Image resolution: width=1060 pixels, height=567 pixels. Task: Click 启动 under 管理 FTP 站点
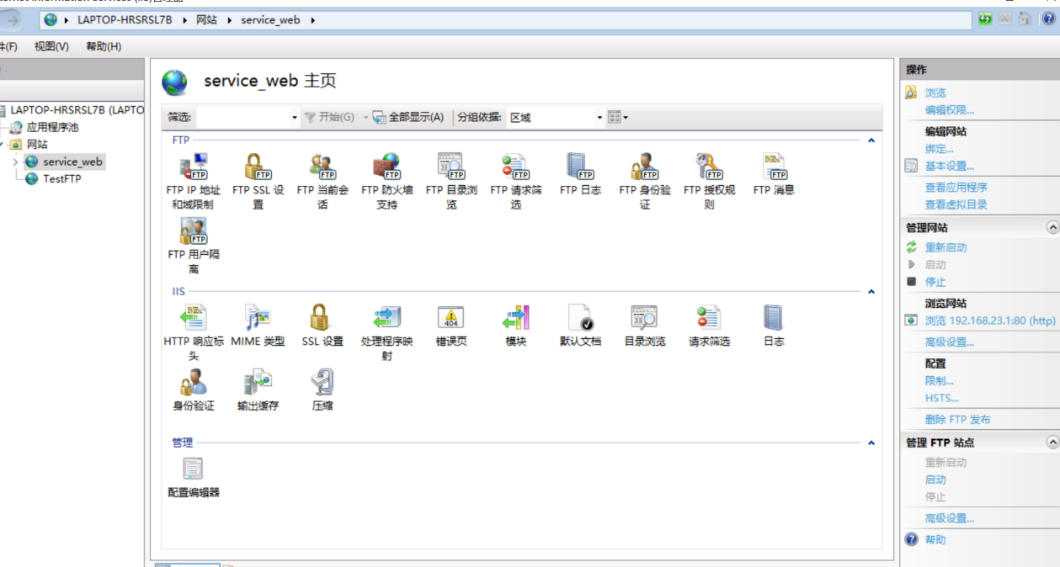click(x=935, y=480)
